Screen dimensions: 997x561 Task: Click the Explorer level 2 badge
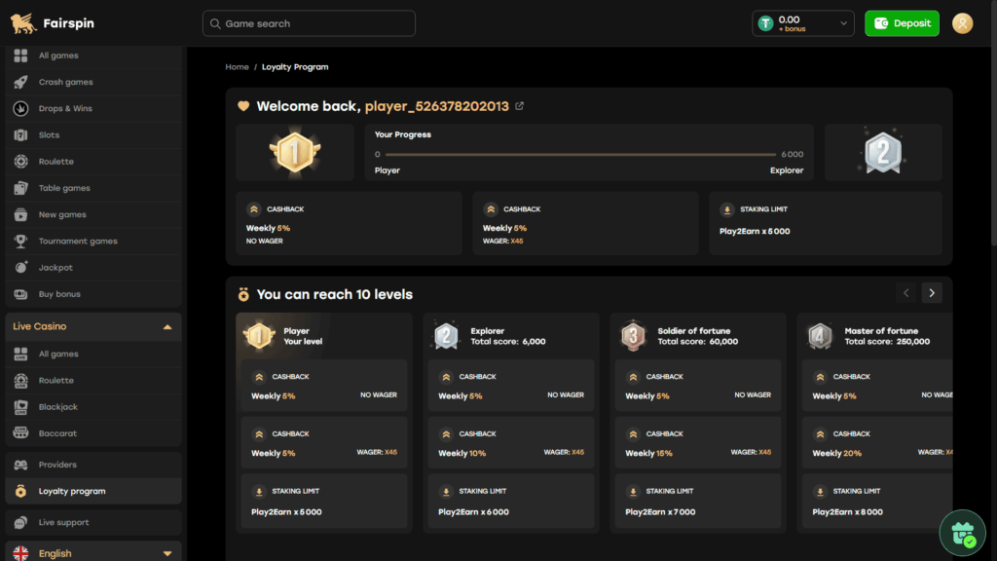coord(446,336)
